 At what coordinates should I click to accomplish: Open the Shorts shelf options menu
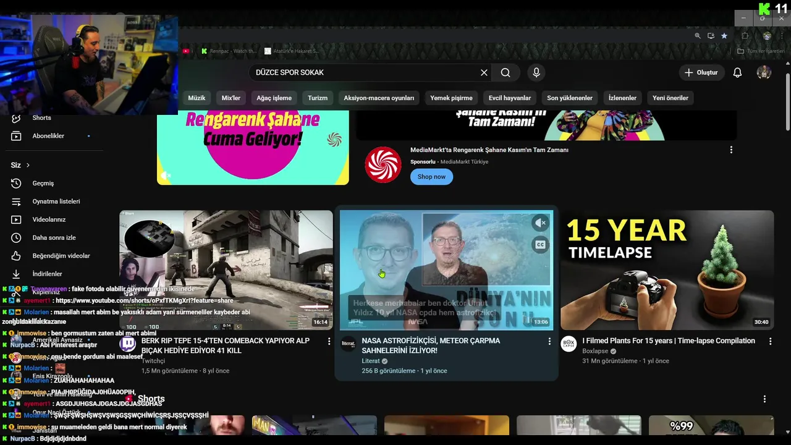764,399
